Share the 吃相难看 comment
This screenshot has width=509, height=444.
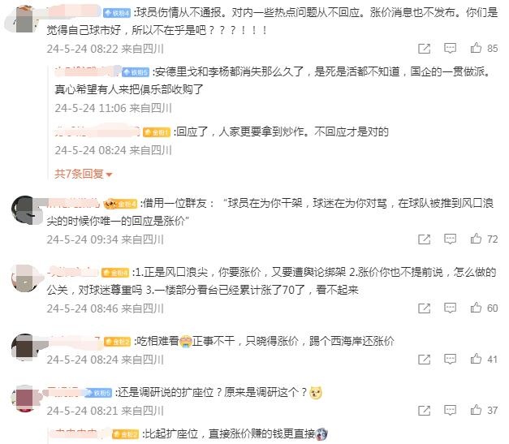coord(425,360)
